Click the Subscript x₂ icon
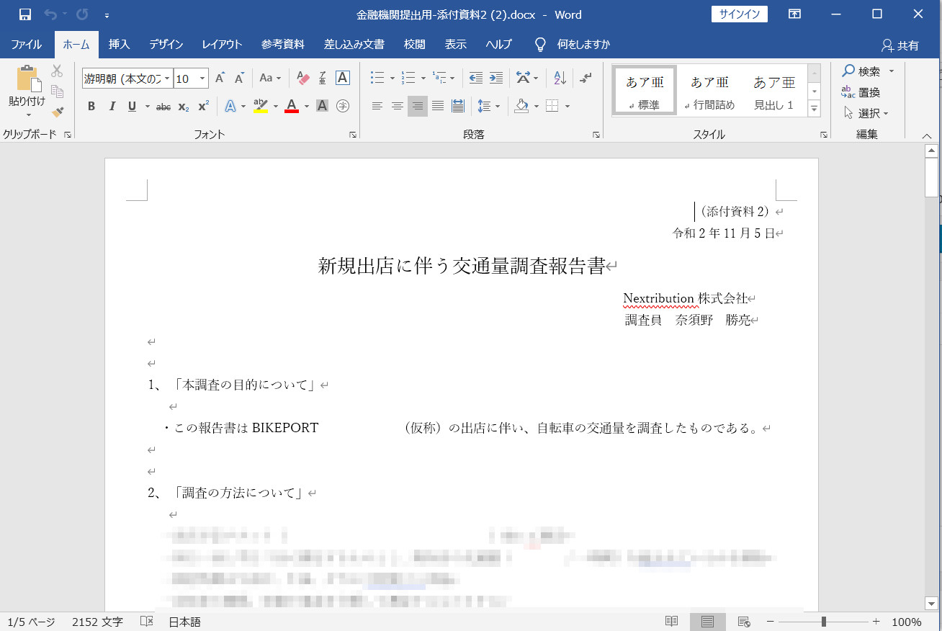This screenshot has height=631, width=942. tap(184, 107)
